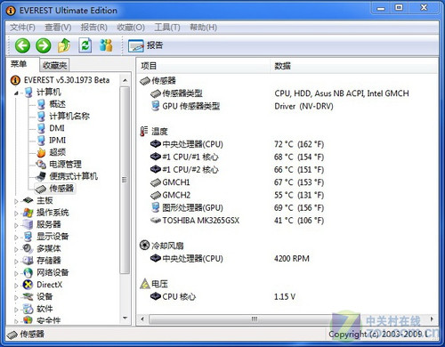
Task: Expand the 多媒体 tree node
Action: (16, 249)
